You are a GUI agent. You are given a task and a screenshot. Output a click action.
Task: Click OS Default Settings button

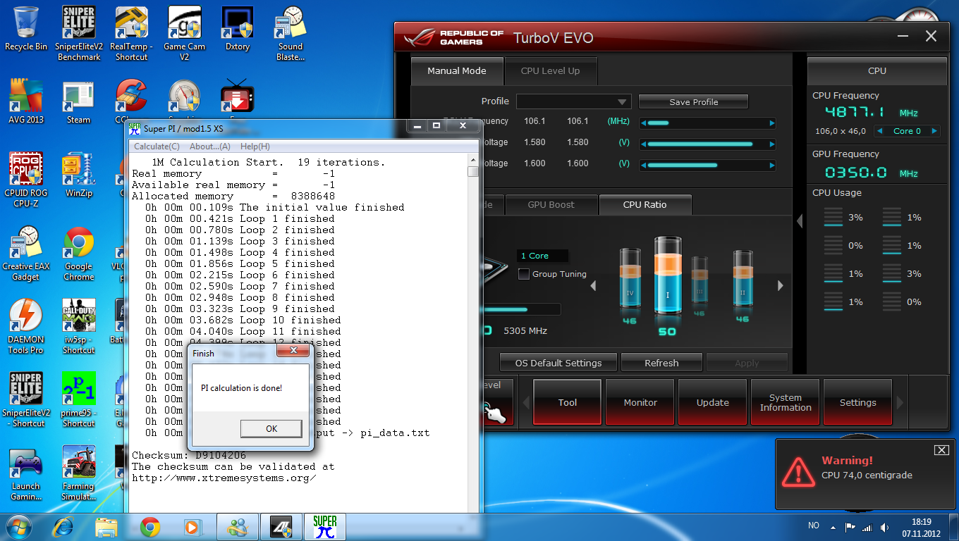[x=558, y=363]
